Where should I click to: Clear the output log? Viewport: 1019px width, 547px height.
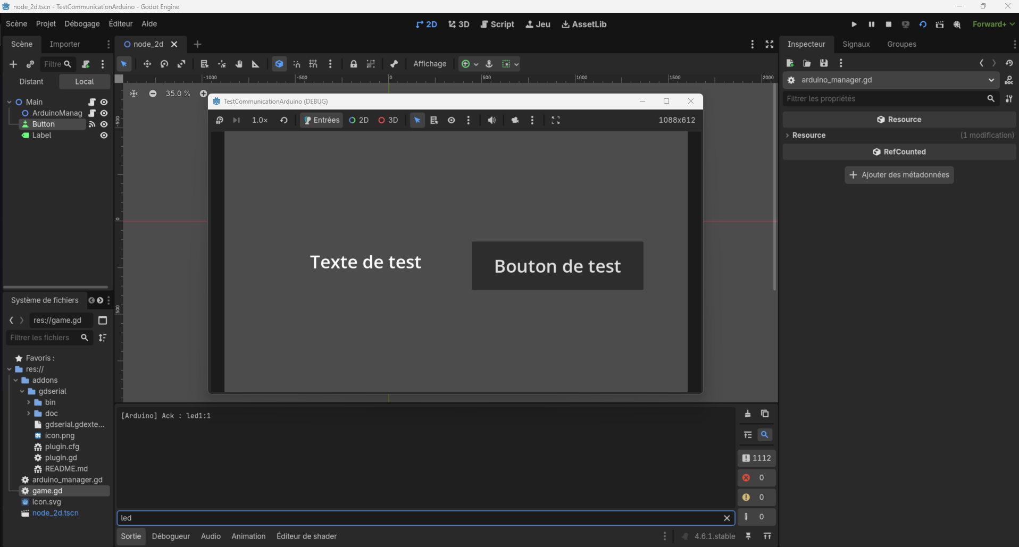coord(748,414)
